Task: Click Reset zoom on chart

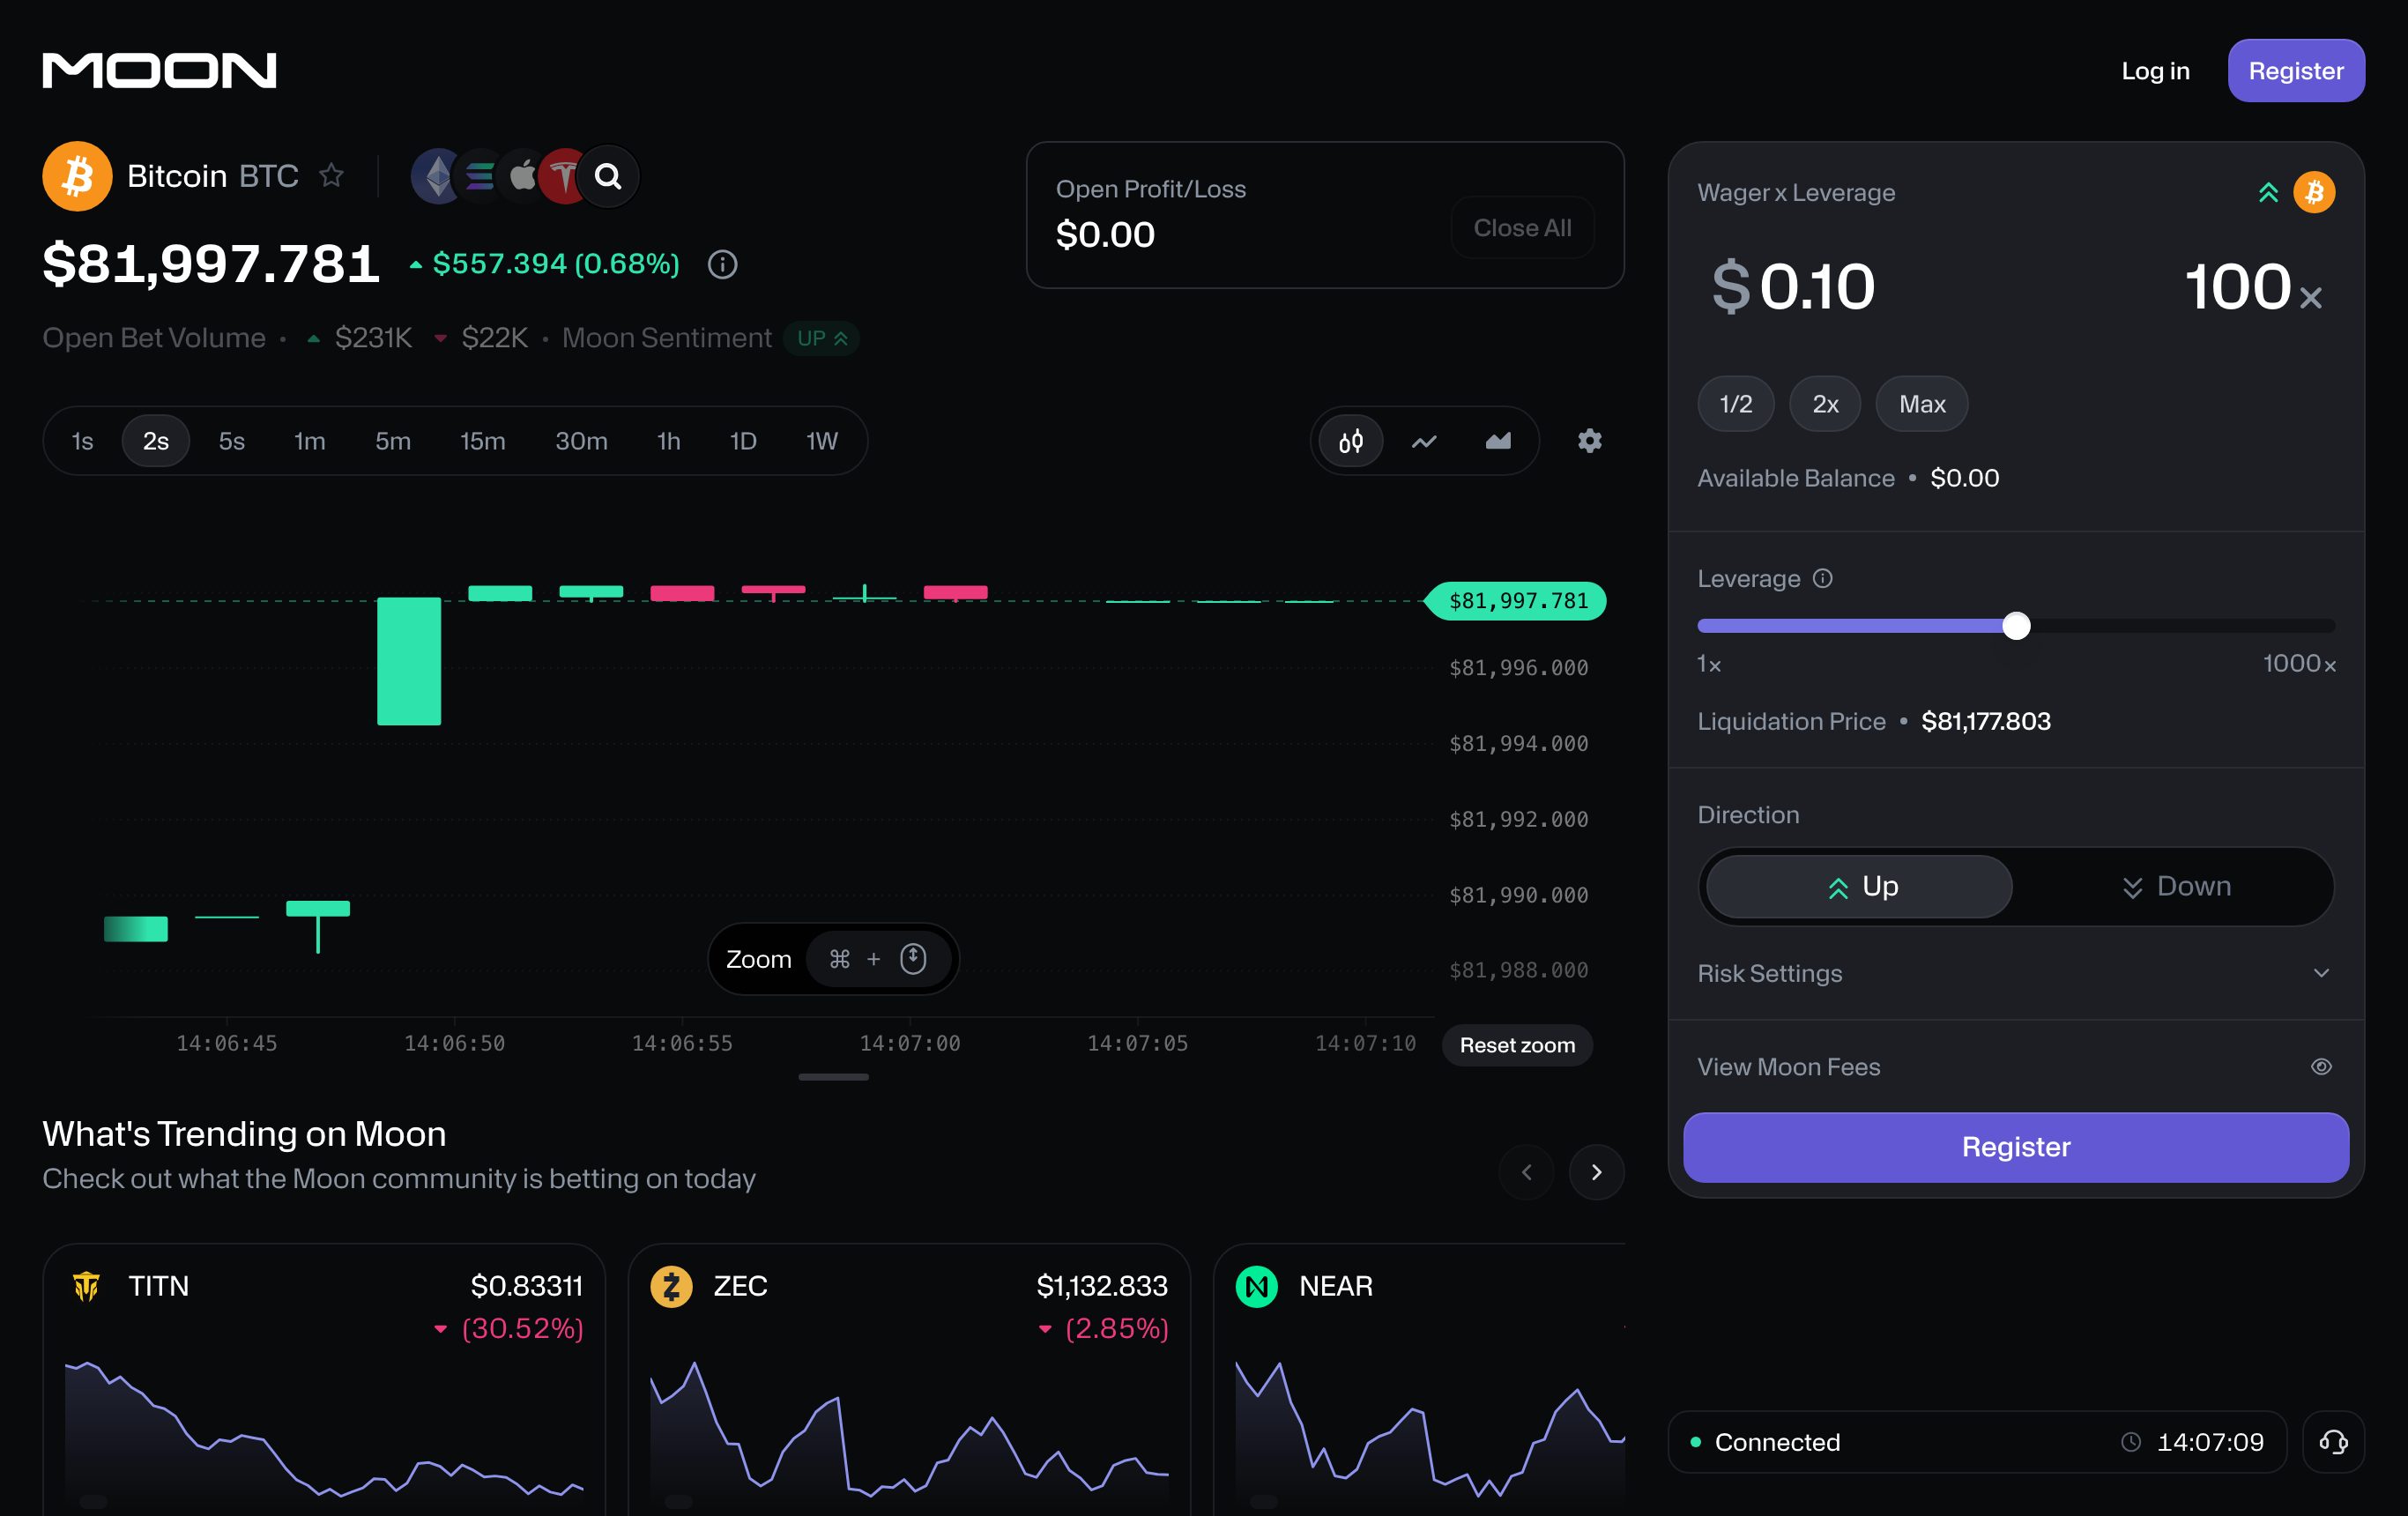Action: tap(1517, 1045)
